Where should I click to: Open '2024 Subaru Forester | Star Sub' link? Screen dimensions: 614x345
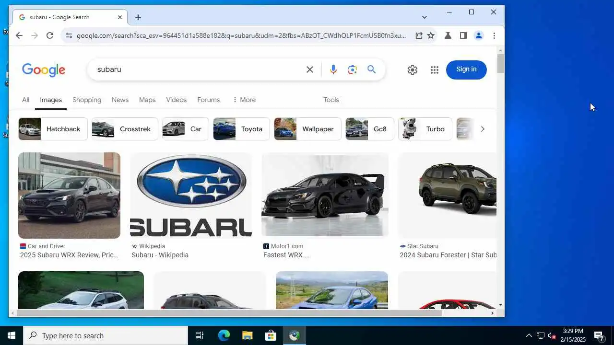(x=448, y=255)
